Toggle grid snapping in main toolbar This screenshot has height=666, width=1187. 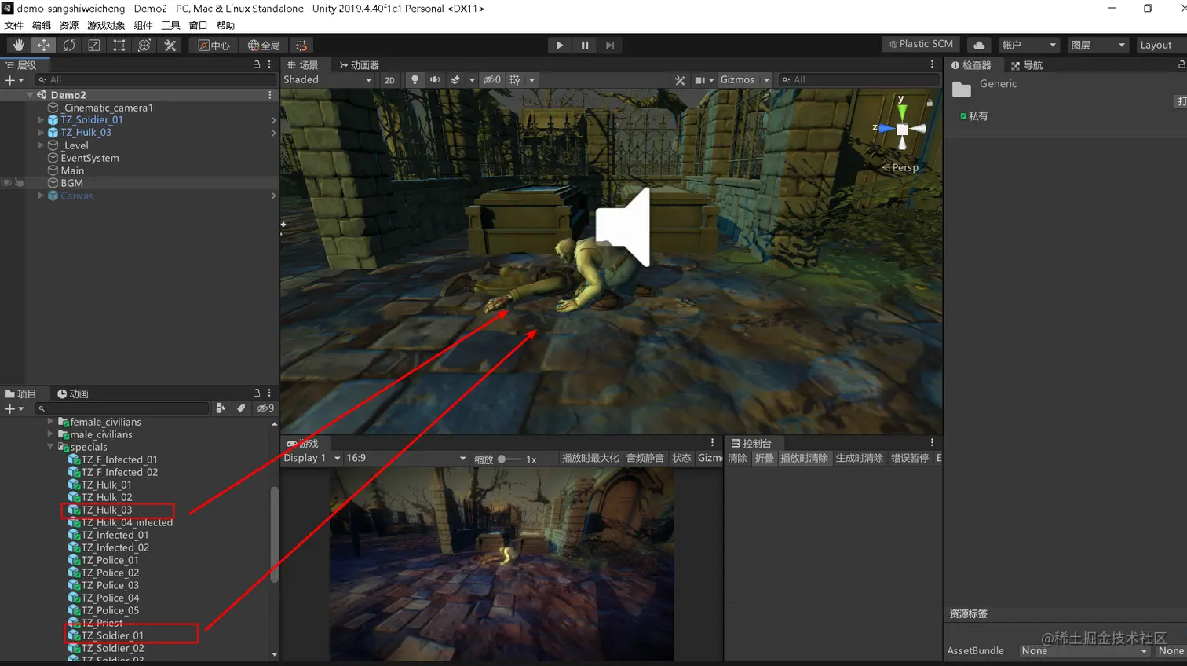pos(301,46)
